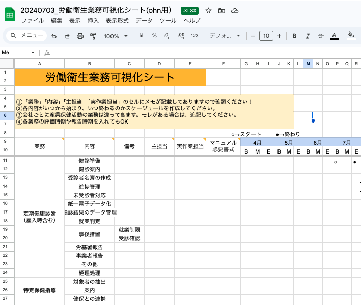The width and height of the screenshot is (361, 305).
Task: Click the 経理処理 cell
Action: tap(89, 273)
